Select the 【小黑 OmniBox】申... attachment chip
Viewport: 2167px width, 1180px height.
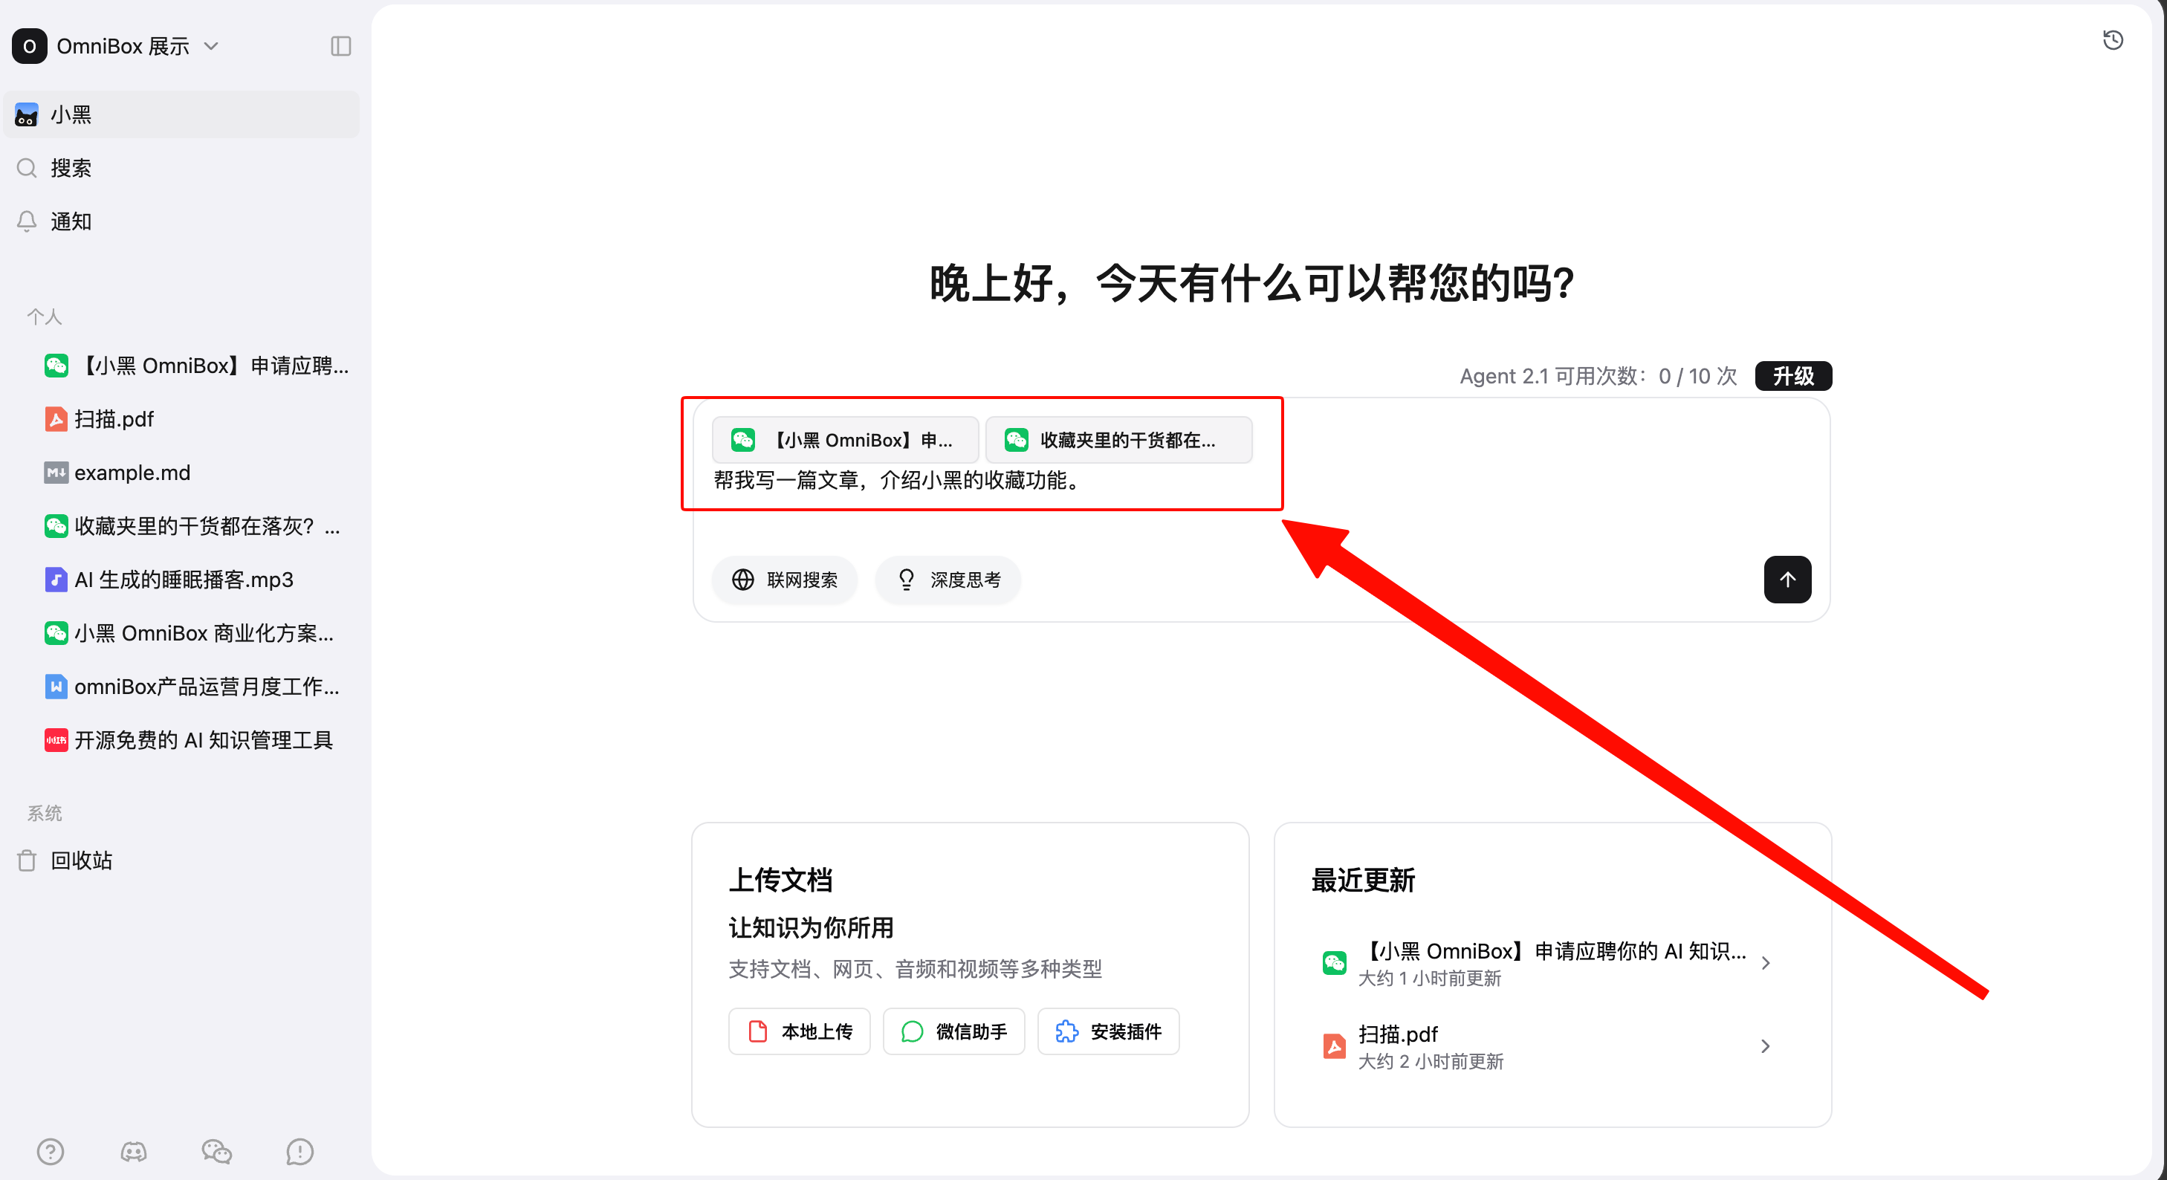tap(845, 440)
